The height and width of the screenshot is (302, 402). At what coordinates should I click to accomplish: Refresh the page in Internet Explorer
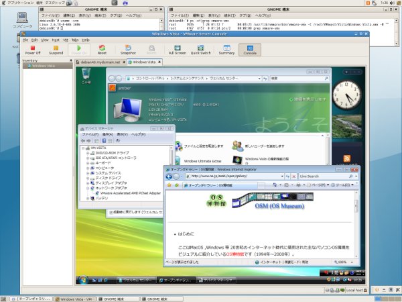(287, 177)
